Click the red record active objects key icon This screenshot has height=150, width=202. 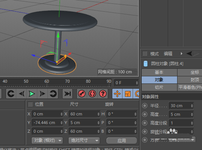pos(82,94)
